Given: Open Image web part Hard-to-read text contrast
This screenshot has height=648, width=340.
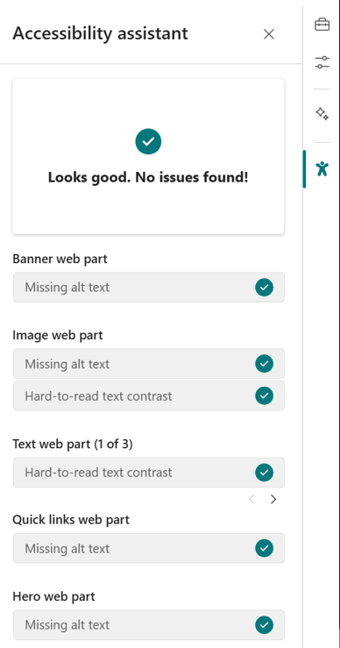Looking at the screenshot, I should pos(149,396).
